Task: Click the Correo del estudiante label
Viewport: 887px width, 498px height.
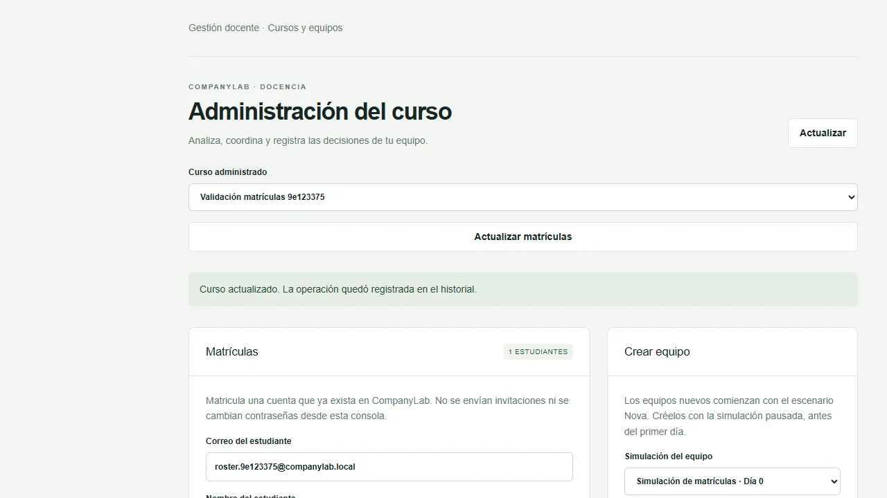Action: [x=249, y=441]
